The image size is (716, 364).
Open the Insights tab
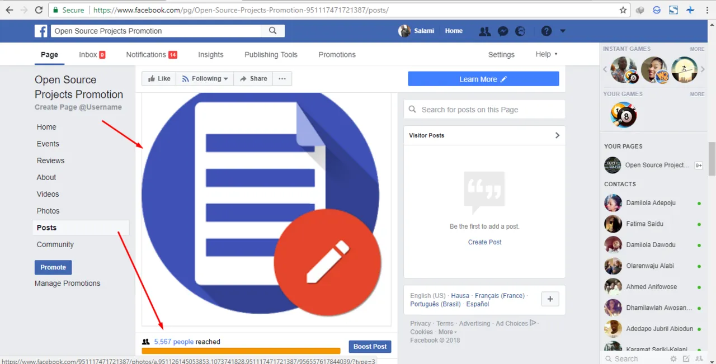(x=211, y=55)
